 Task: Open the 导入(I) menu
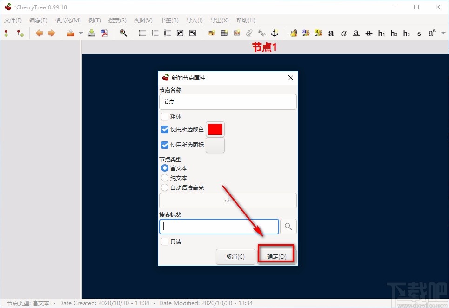194,20
